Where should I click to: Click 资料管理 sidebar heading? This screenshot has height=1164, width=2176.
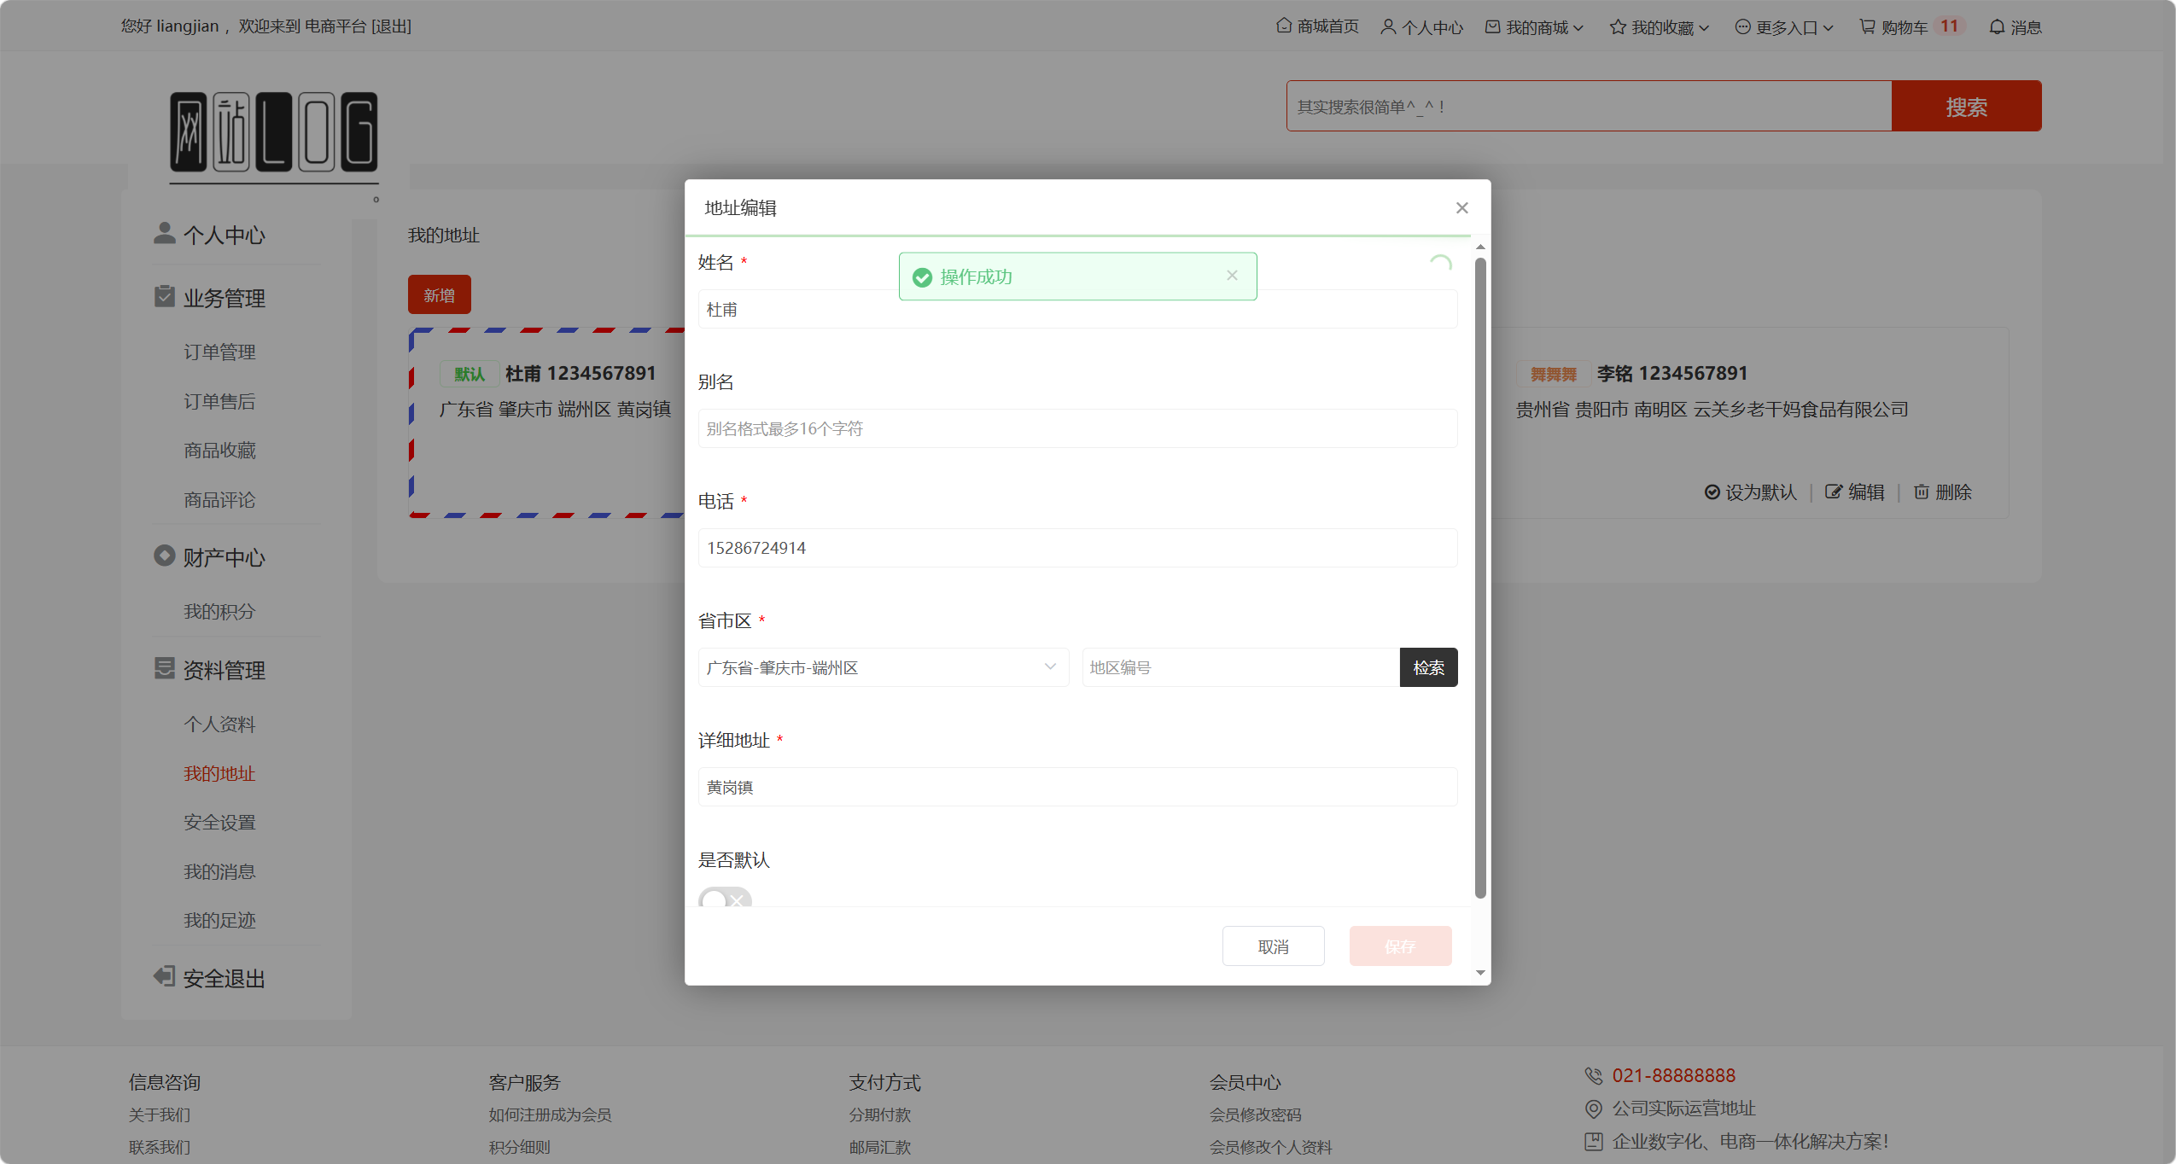[224, 670]
